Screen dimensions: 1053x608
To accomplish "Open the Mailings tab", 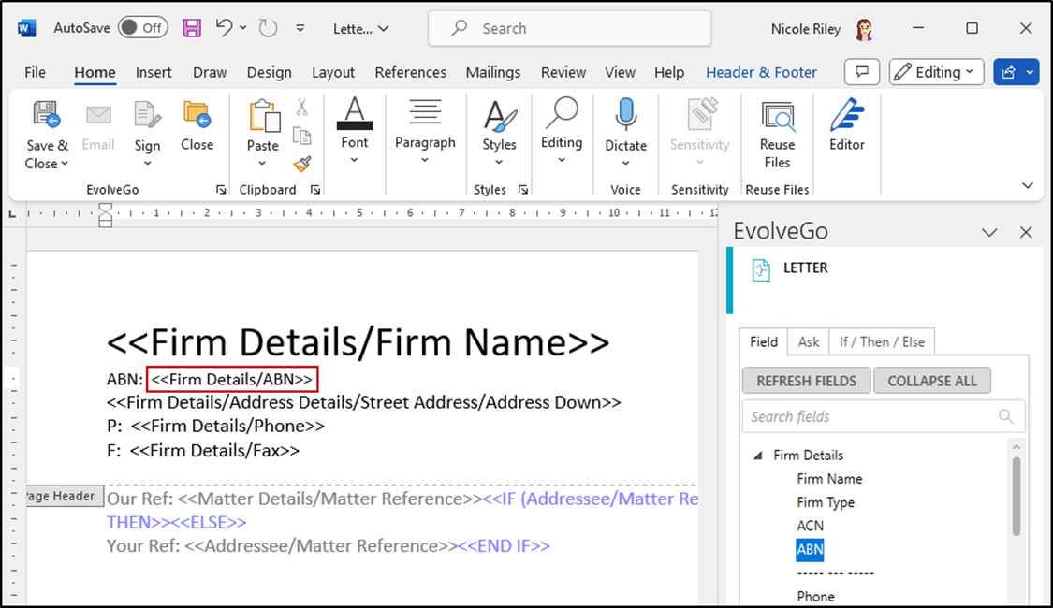I will click(x=493, y=72).
